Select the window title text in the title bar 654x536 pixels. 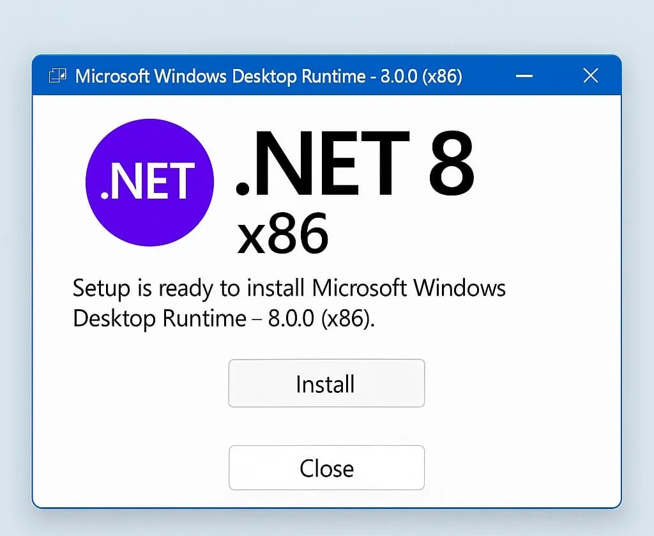(x=269, y=76)
